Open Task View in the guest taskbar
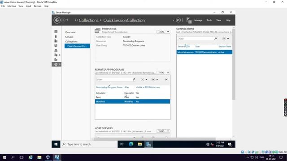This screenshot has height=161, width=287. click(122, 144)
